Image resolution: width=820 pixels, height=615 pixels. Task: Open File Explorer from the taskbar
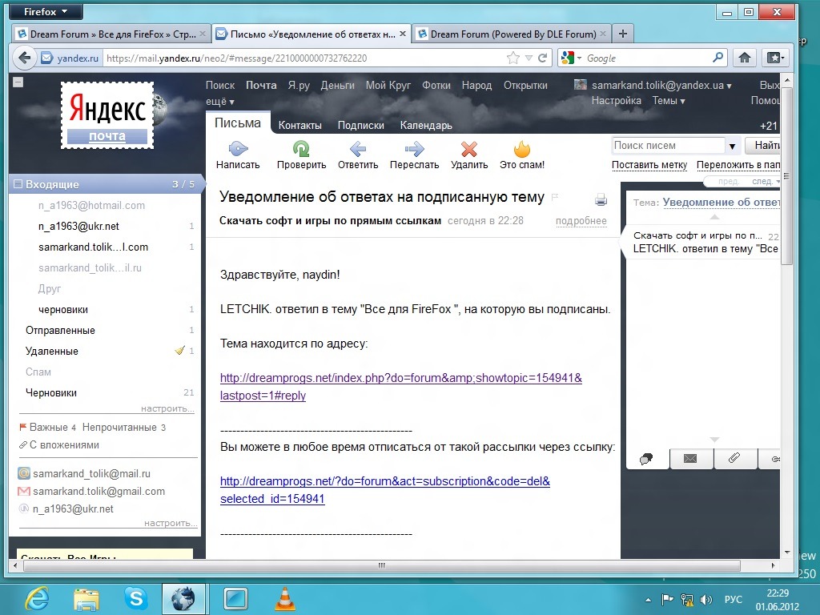[86, 598]
